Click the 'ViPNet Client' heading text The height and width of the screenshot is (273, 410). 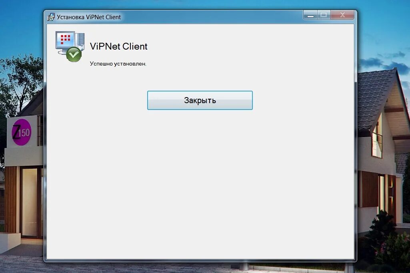coord(118,46)
